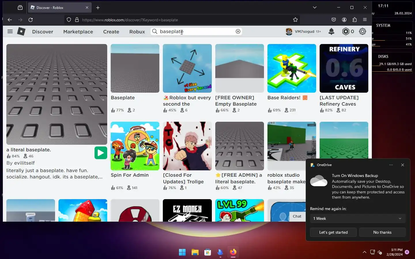The width and height of the screenshot is (415, 259).
Task: Click the Firefox taskbar icon
Action: pos(233,252)
